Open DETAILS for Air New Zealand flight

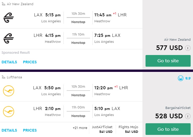[x=9, y=62]
